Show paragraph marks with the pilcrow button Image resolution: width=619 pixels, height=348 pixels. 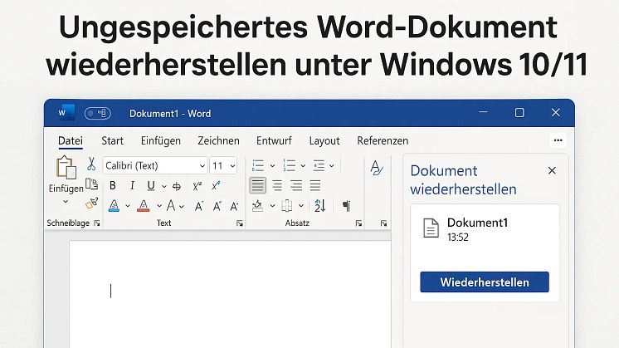click(x=346, y=206)
